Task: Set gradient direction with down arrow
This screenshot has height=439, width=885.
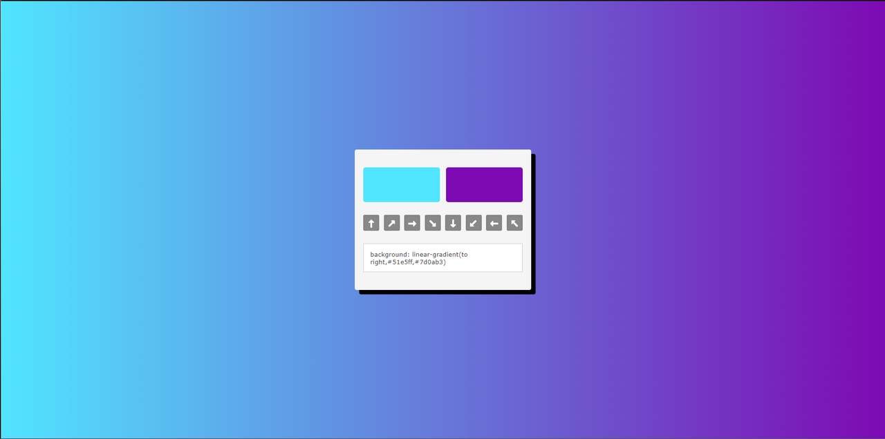Action: (453, 223)
